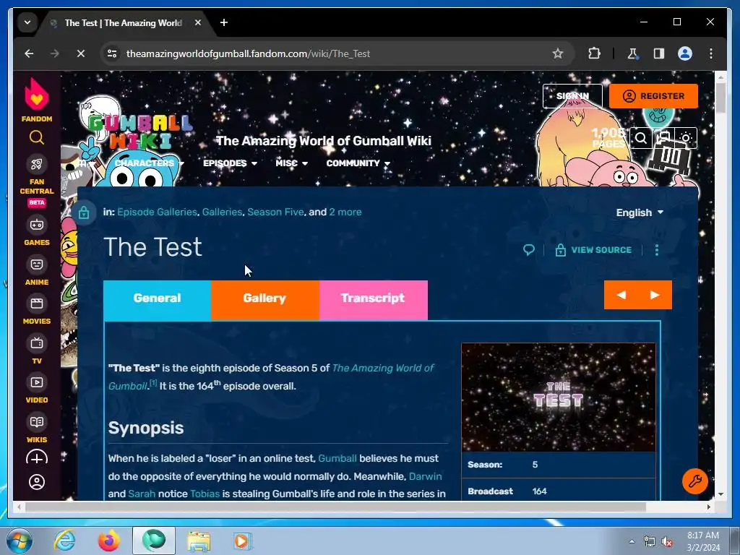Open The Test title card image

tap(559, 397)
